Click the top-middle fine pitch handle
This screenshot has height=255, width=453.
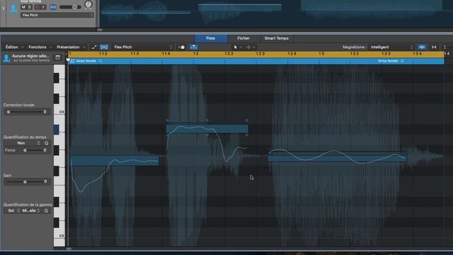click(x=207, y=120)
